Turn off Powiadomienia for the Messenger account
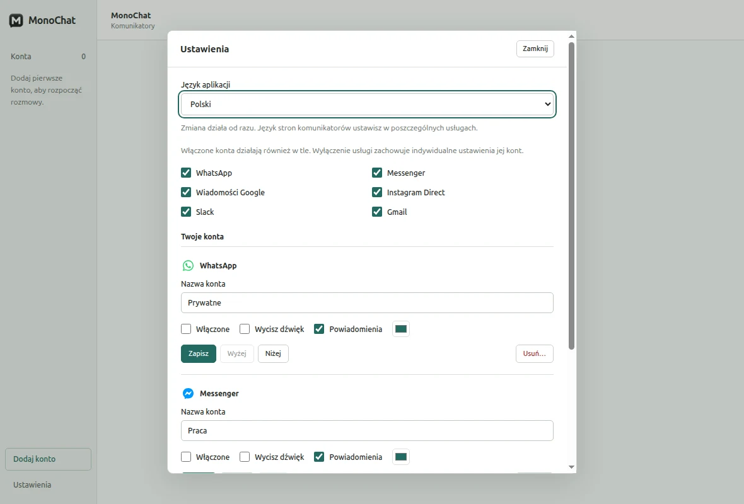The width and height of the screenshot is (744, 504). coord(319,457)
